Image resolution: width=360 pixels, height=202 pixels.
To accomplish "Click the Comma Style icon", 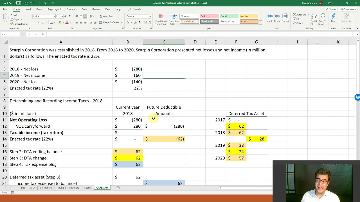I will (139, 22).
